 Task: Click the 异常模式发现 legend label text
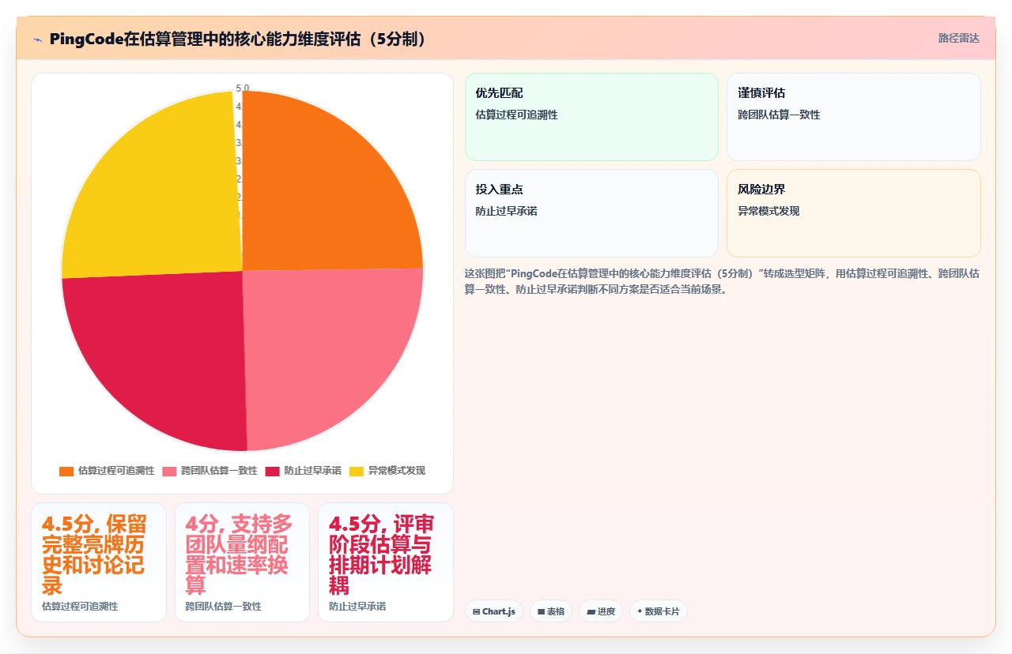(x=397, y=471)
